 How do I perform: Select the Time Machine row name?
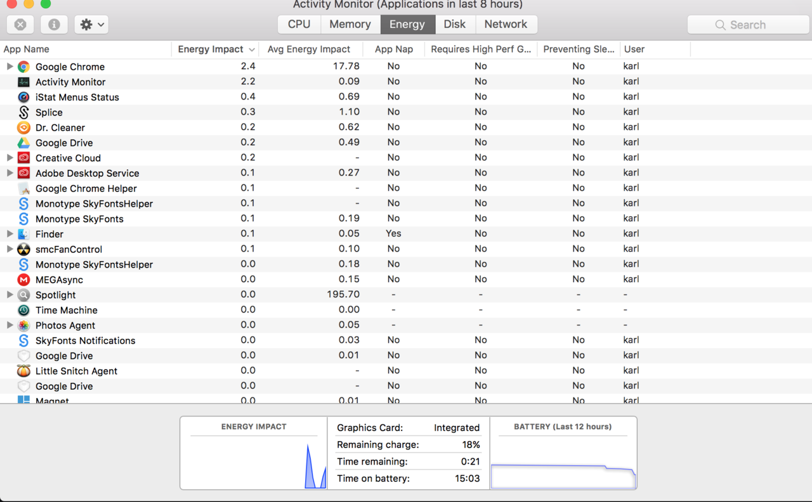tap(67, 310)
